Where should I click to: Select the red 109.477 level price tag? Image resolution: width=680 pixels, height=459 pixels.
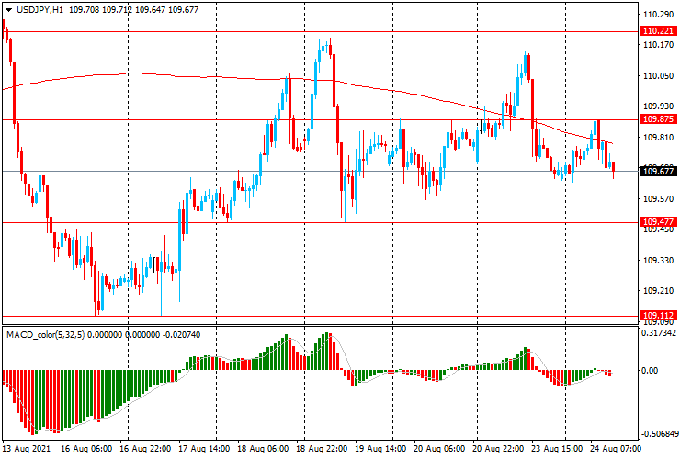[658, 222]
